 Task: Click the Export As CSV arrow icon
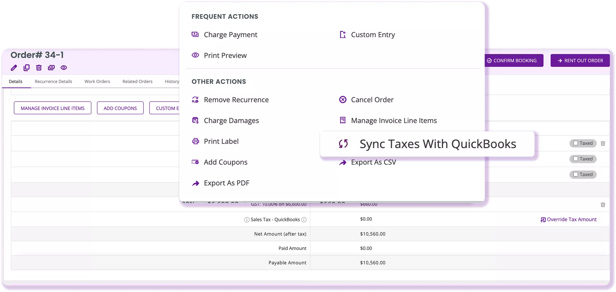(x=342, y=163)
